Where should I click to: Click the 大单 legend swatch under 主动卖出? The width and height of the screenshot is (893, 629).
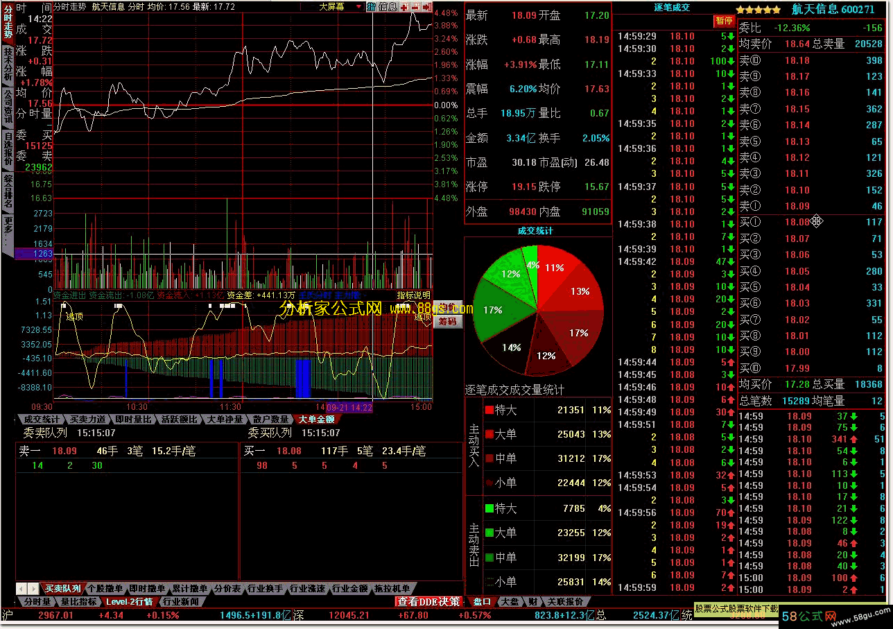pyautogui.click(x=489, y=533)
